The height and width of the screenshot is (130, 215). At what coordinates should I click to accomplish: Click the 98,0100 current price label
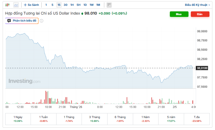click(x=202, y=68)
